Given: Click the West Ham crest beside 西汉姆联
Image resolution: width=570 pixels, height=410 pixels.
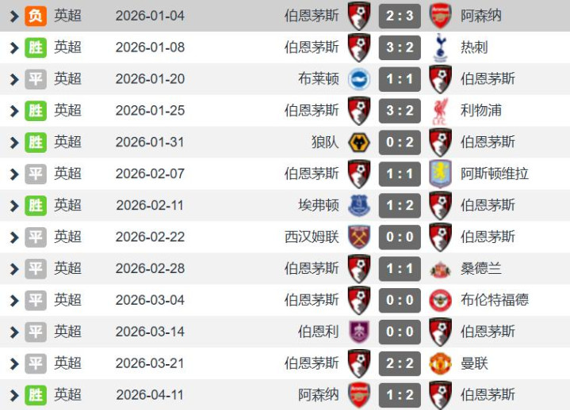Looking at the screenshot, I should point(359,237).
